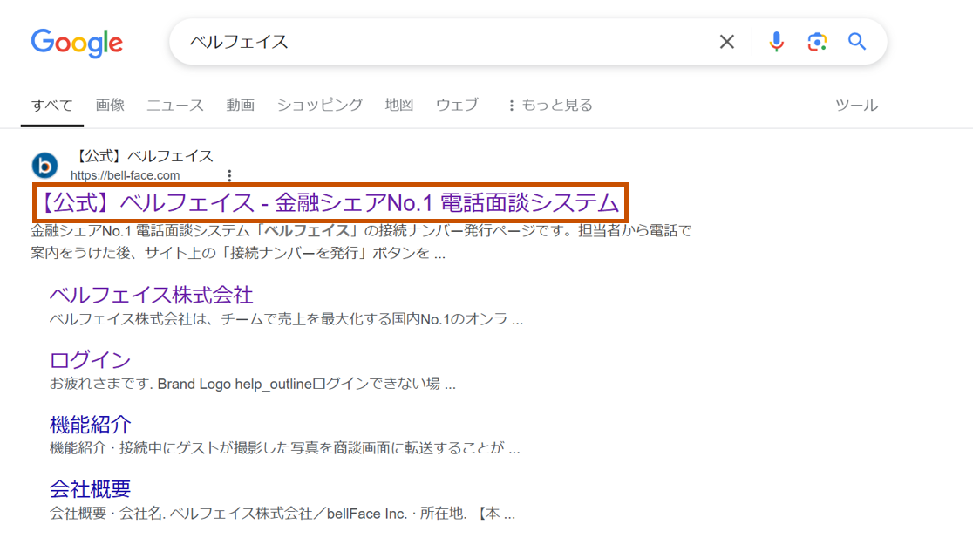
Task: Switch to the ニュース tab
Action: click(x=175, y=105)
